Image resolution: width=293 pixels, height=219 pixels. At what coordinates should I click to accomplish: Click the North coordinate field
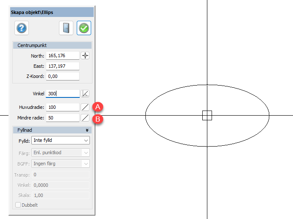pyautogui.click(x=63, y=55)
